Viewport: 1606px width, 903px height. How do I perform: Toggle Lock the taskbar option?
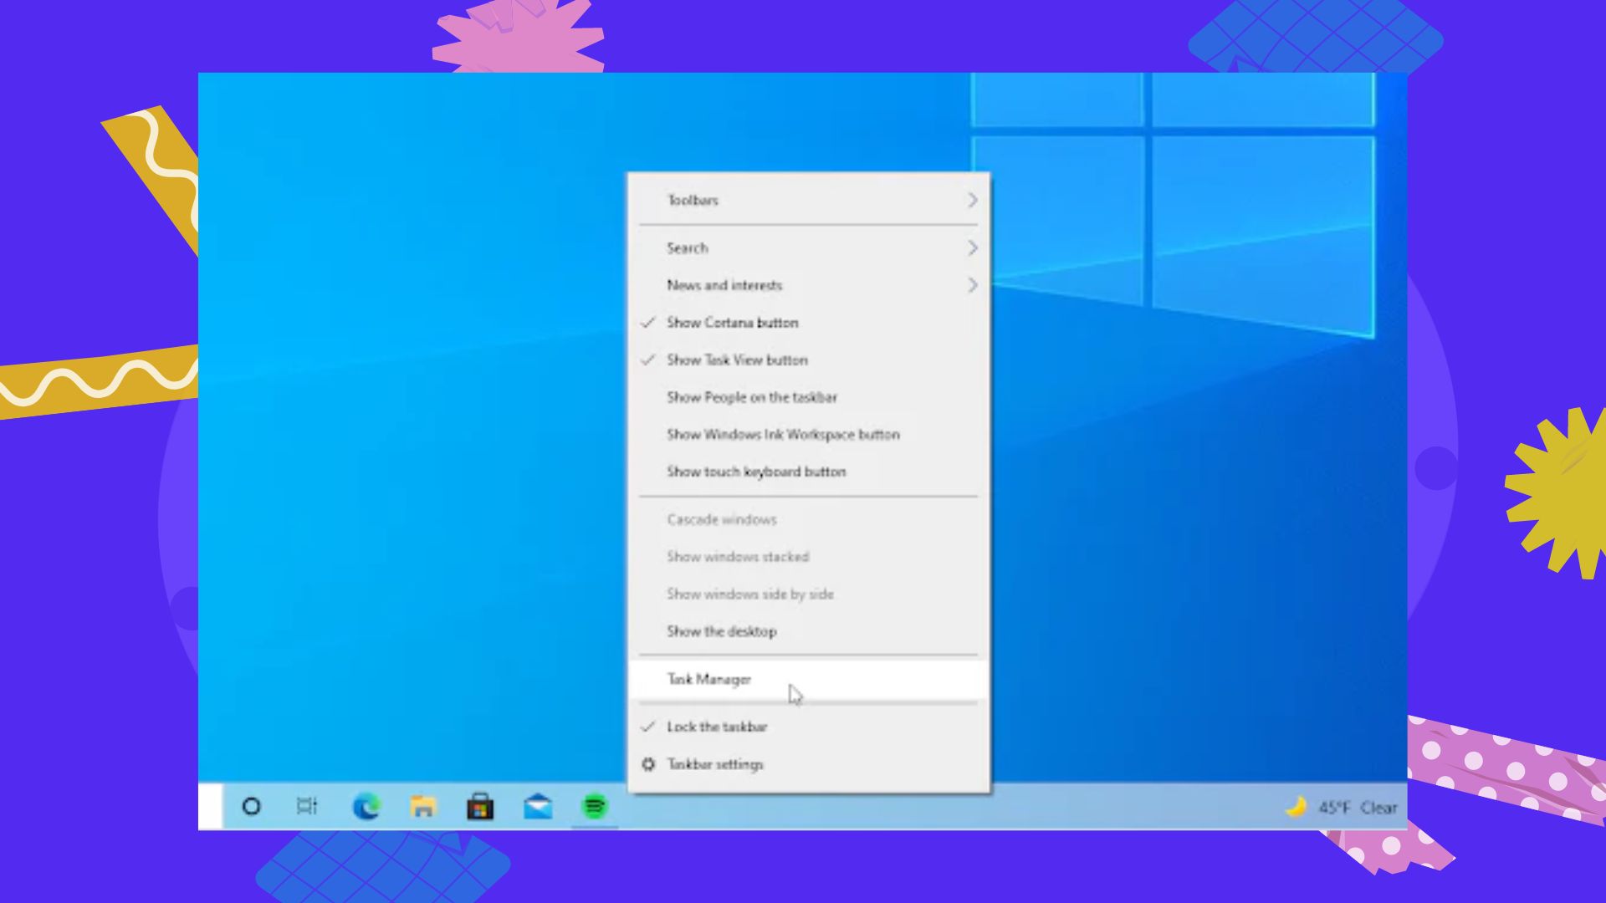click(x=809, y=727)
